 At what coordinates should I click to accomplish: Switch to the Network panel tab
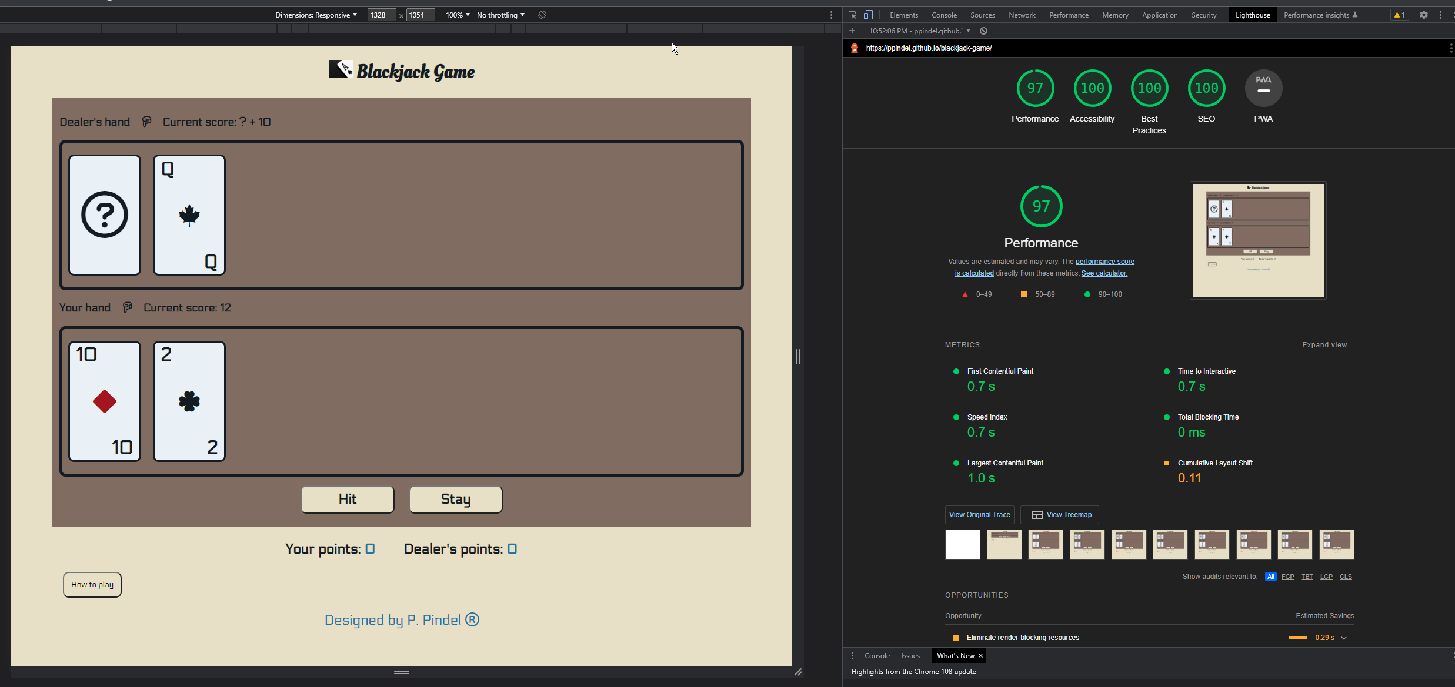click(1022, 15)
